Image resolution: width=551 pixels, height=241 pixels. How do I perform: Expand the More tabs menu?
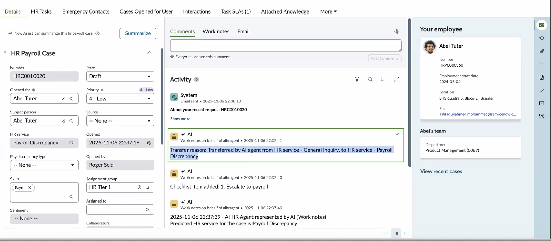point(329,11)
